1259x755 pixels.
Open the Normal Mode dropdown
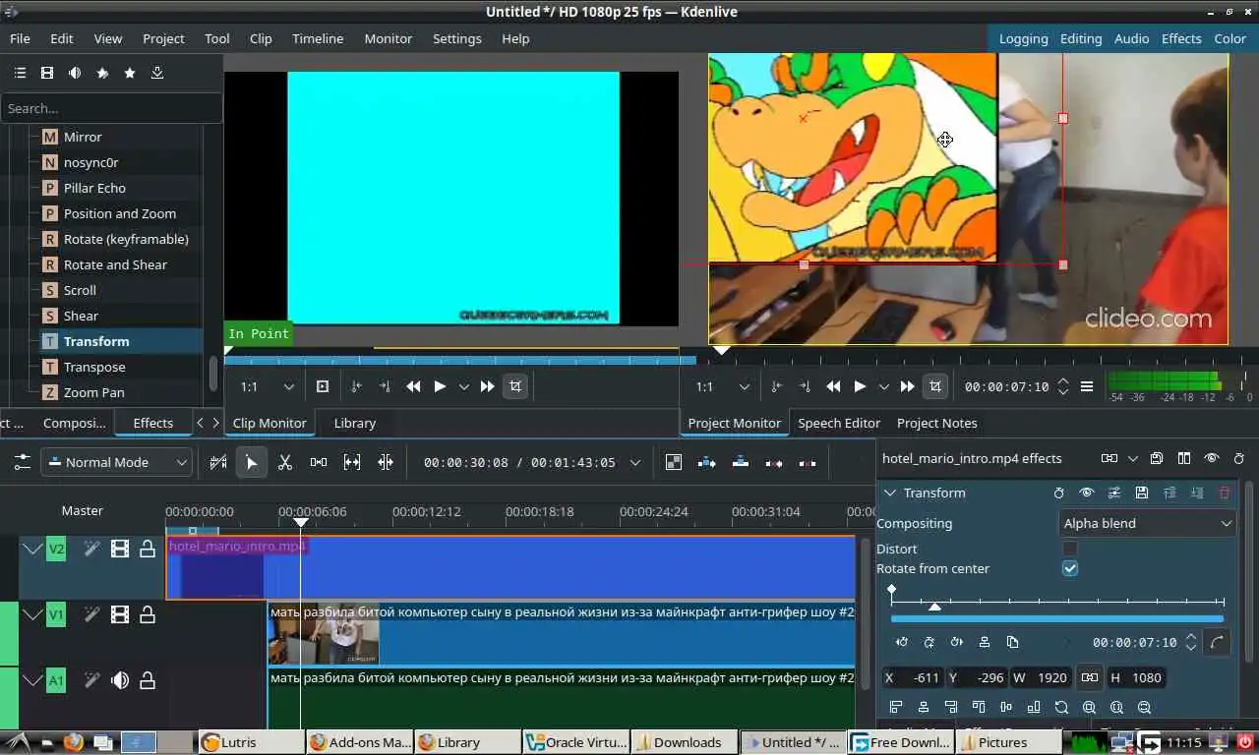pos(116,462)
